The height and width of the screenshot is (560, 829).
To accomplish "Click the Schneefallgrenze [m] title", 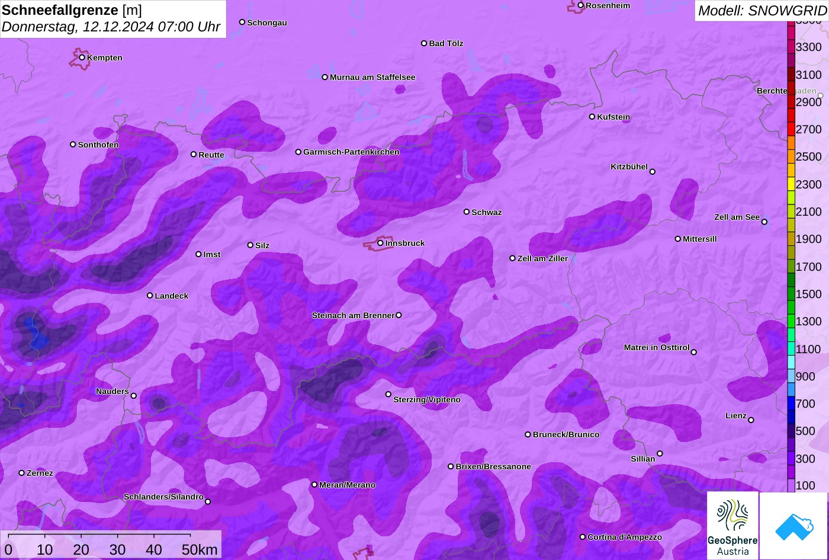I will click(72, 10).
